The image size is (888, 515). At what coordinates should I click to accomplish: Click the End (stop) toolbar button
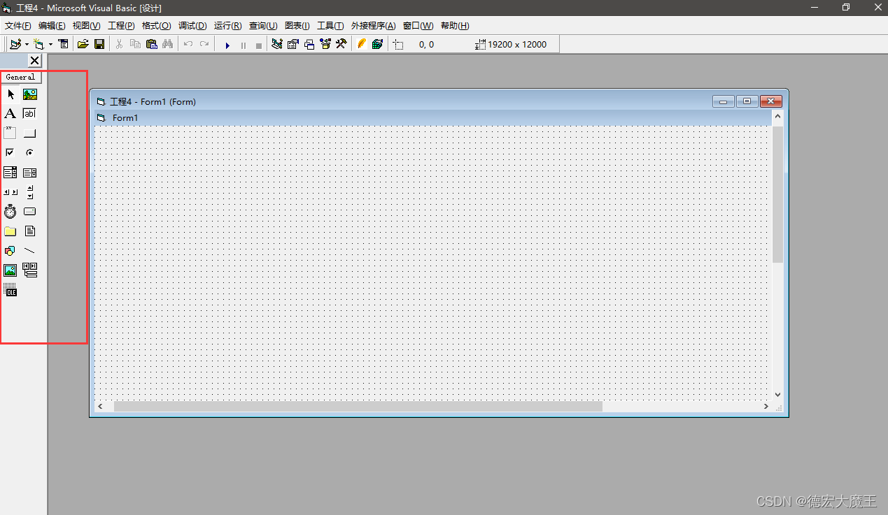(x=259, y=45)
